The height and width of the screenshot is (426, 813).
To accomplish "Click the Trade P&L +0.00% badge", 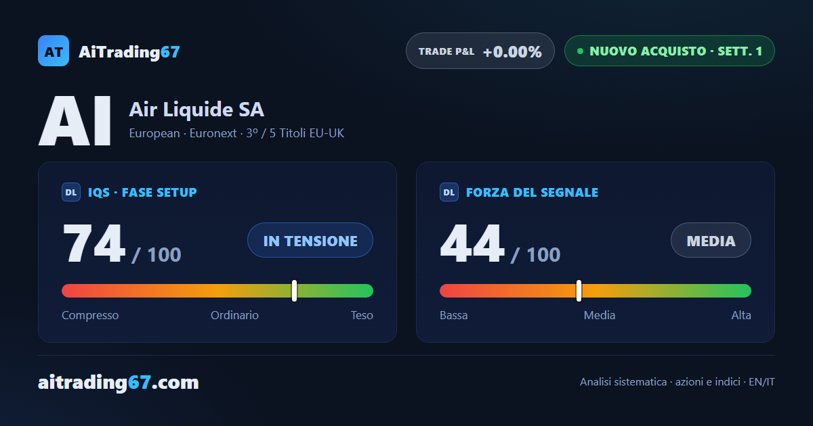I will click(x=480, y=51).
